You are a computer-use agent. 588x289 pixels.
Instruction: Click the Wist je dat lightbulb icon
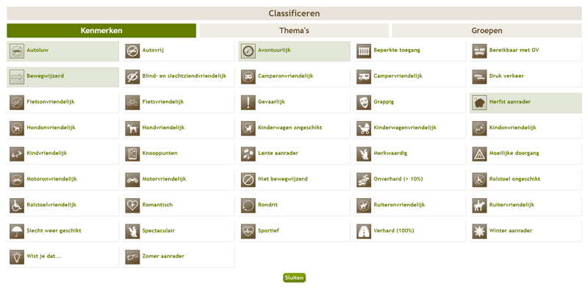(17, 257)
